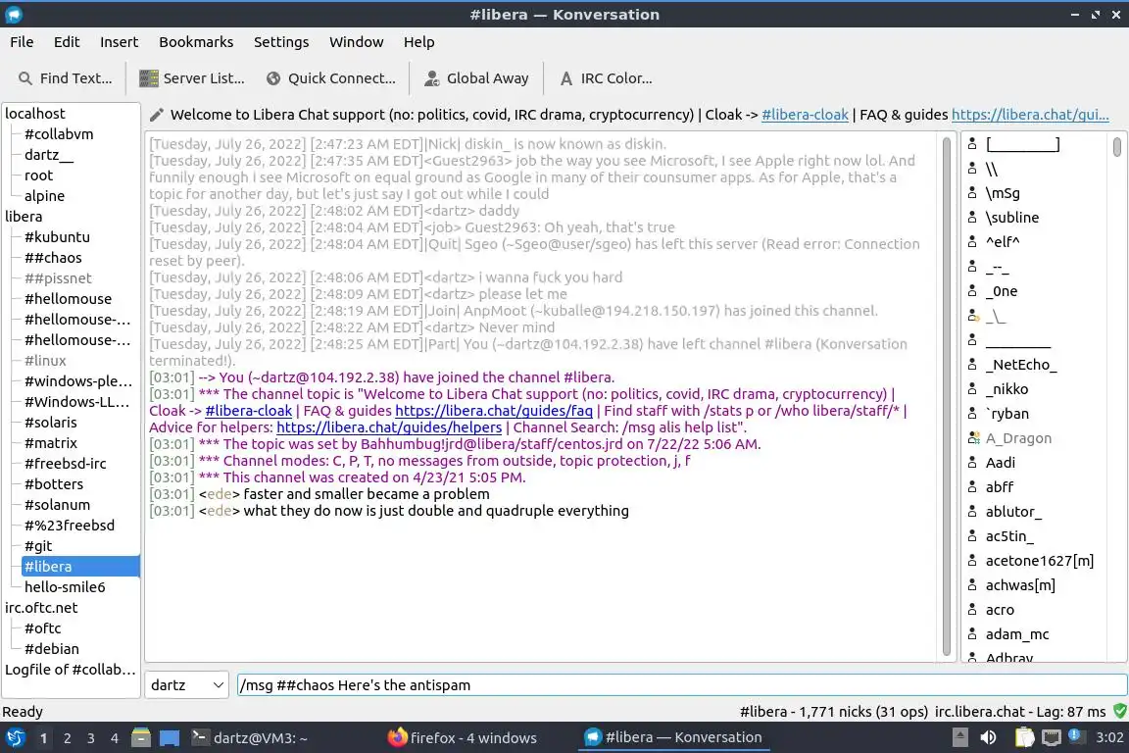Select _NetEcho_ in nick list

click(x=1021, y=364)
